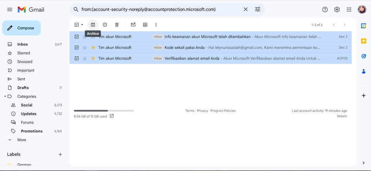Open the Program Policies link
The image size is (371, 171).
[x=223, y=111]
